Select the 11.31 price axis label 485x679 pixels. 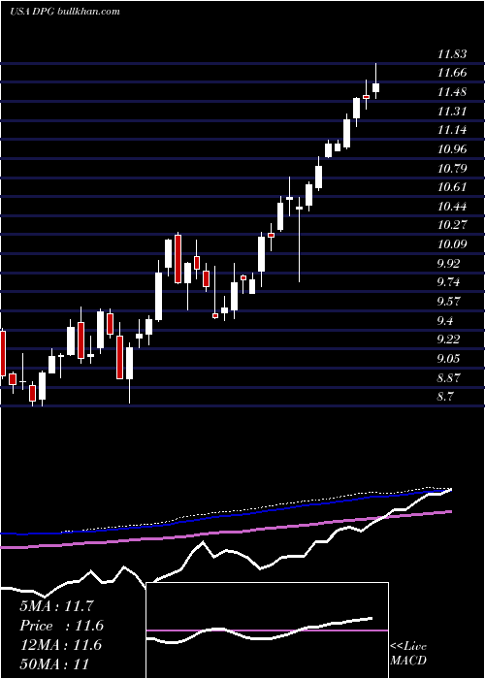(452, 112)
